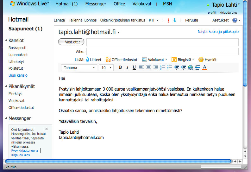Click the horizontal scrollbar right arrow

tap(240, 162)
